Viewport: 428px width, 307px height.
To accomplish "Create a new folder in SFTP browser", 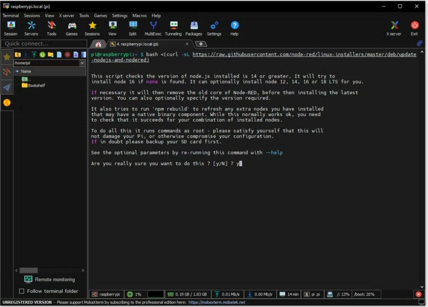I will point(51,54).
